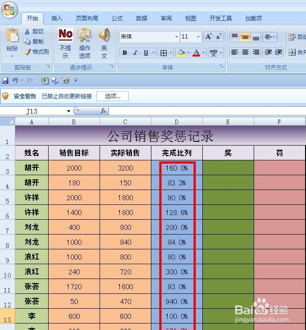This screenshot has height=330, width=306.
Task: Center text horizontally
Action: (245, 52)
